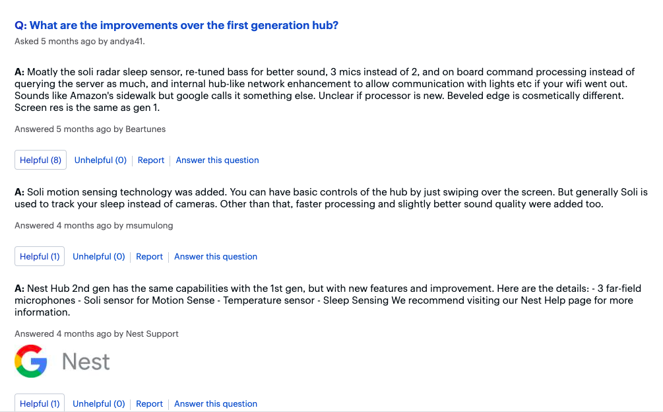663x412 pixels.
Task: Mark Beartunes' answer as Unhelpful
Action: point(101,160)
